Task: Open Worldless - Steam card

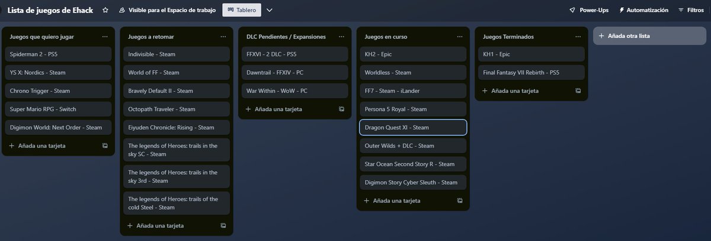Action: click(x=414, y=73)
